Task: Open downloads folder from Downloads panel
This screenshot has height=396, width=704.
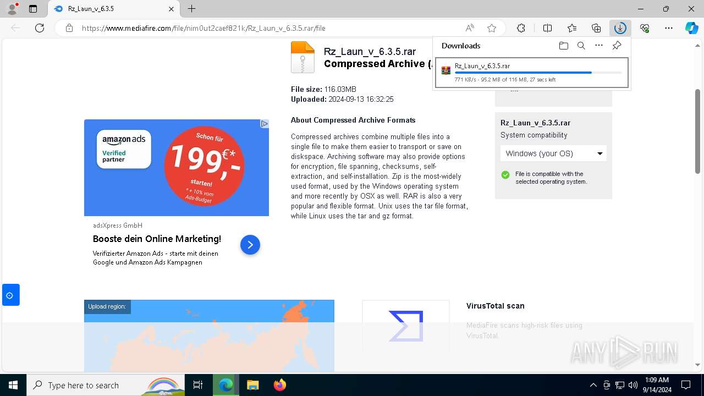Action: 563,46
